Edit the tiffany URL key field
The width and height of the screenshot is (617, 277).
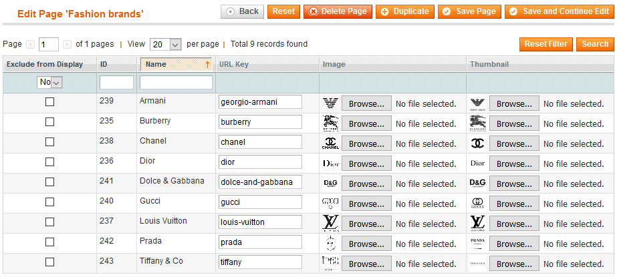pyautogui.click(x=260, y=262)
